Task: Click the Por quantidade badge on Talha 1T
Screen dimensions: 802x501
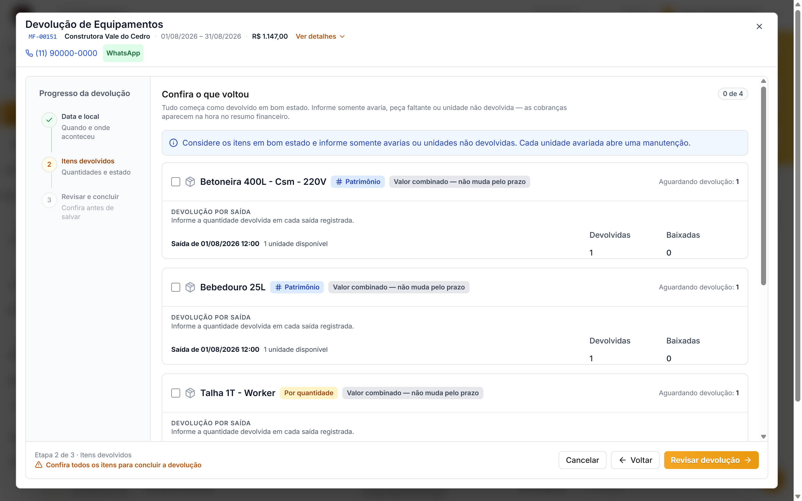Action: [x=309, y=393]
